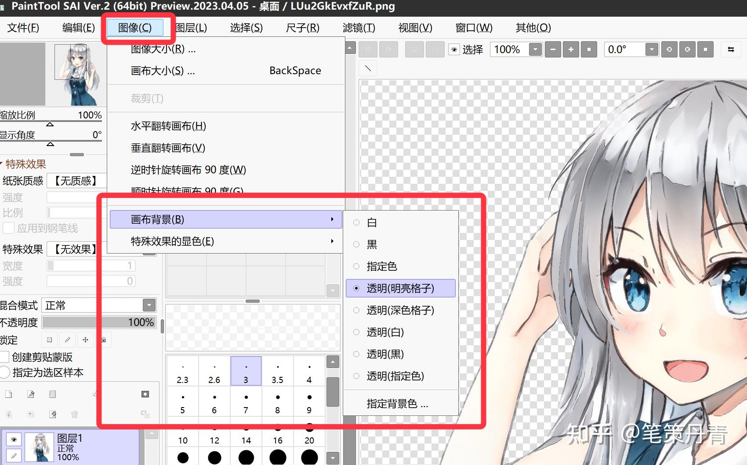Check 创建剪贴蒙版 checkbox
Screen dimensions: 747x465
tap(5, 357)
